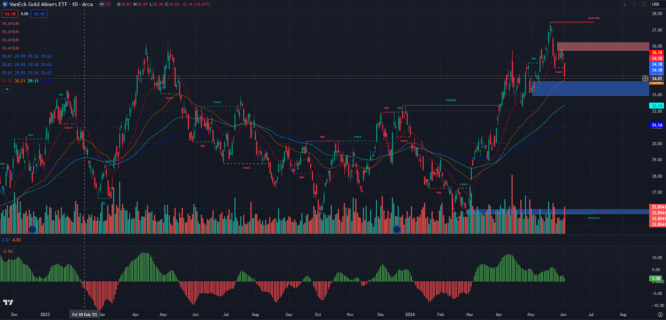
Task: Click the 10.00 oscillator scale label
Action: point(657,257)
